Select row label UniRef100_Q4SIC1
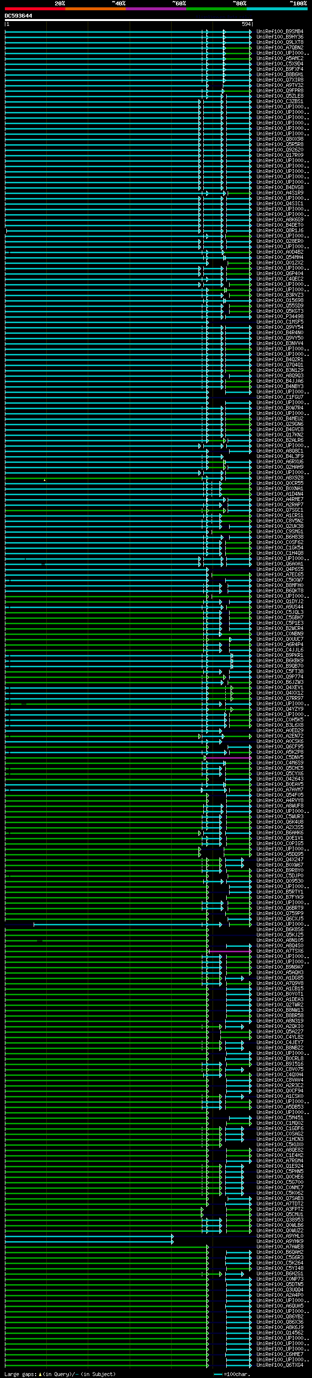This screenshot has width=312, height=1378. (280, 204)
